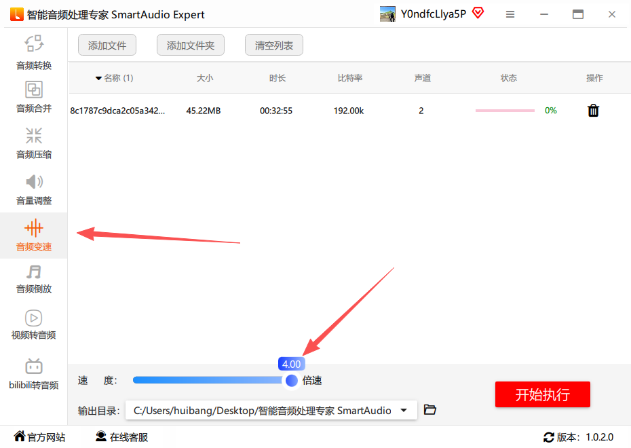This screenshot has width=631, height=448.
Task: Open the hamburger menu in title bar
Action: click(x=510, y=14)
